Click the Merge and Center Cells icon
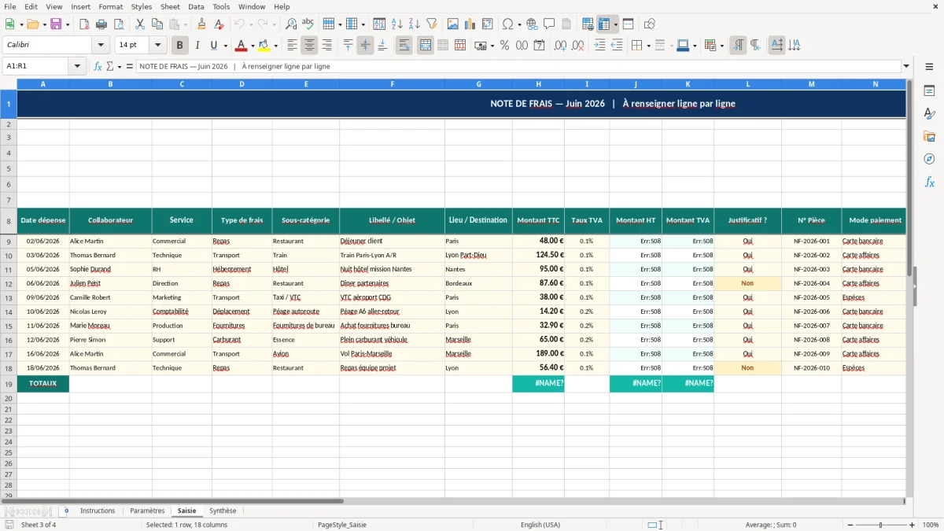This screenshot has width=944, height=531. tap(426, 46)
